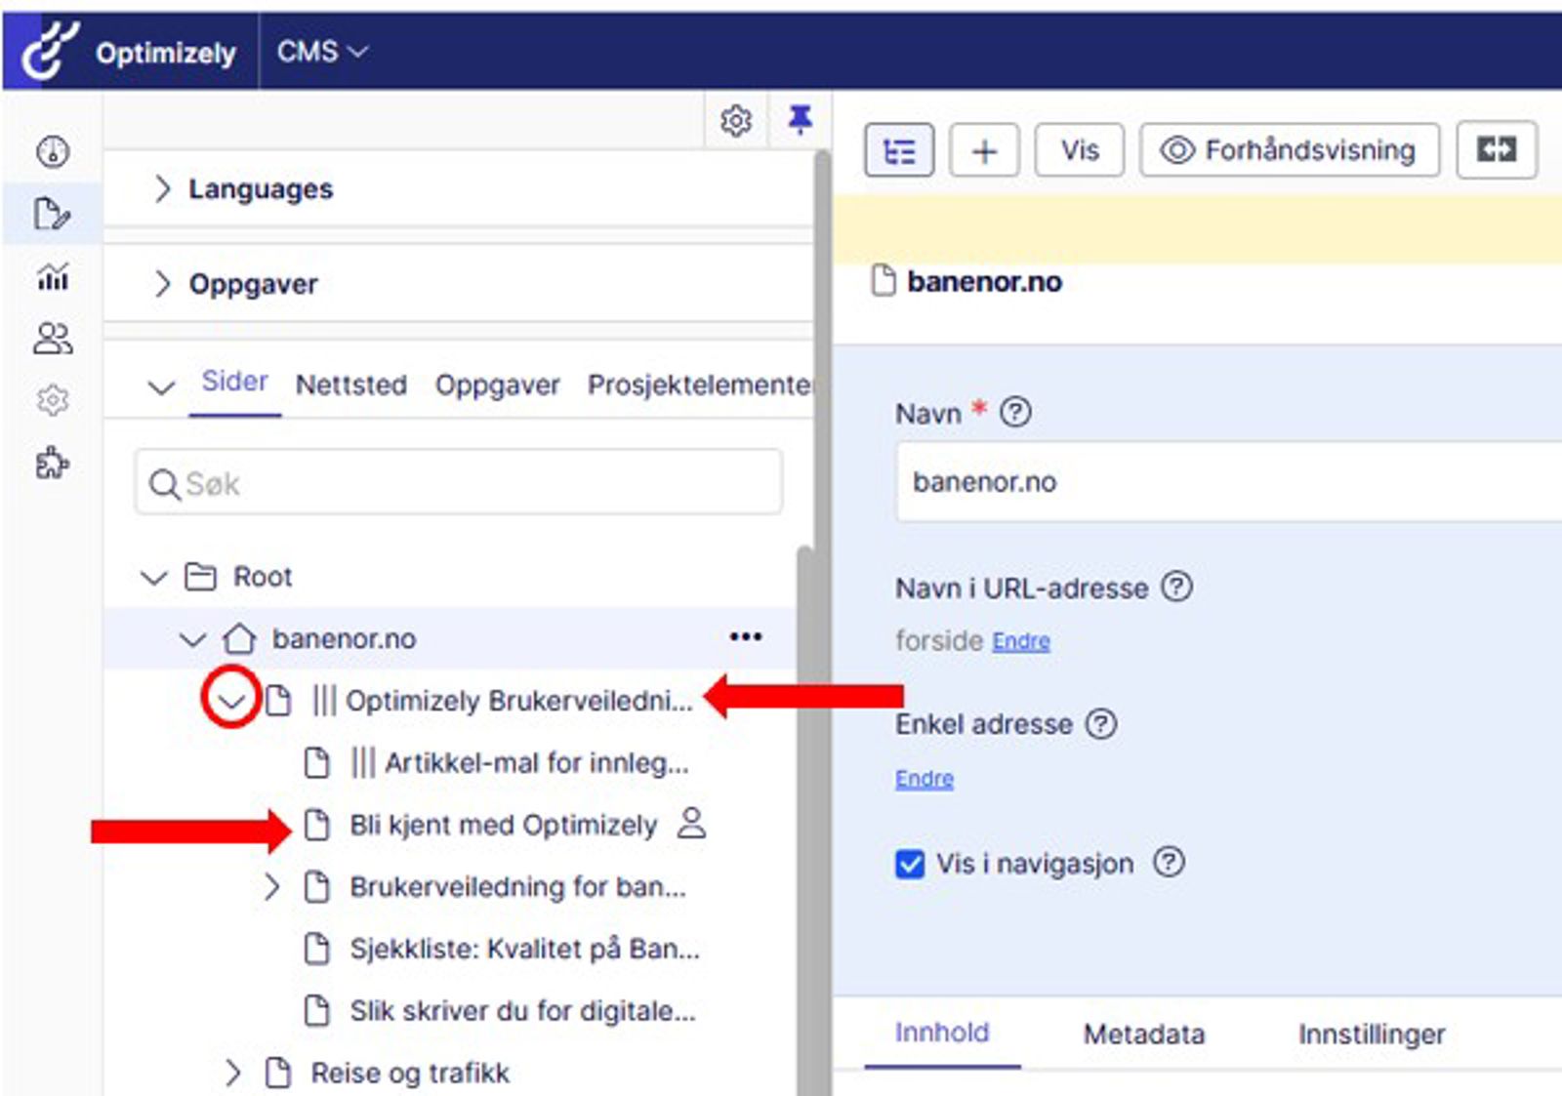Viewport: 1562px width, 1096px height.
Task: Uncheck the Vis i navigasjon checkbox
Action: pos(910,864)
